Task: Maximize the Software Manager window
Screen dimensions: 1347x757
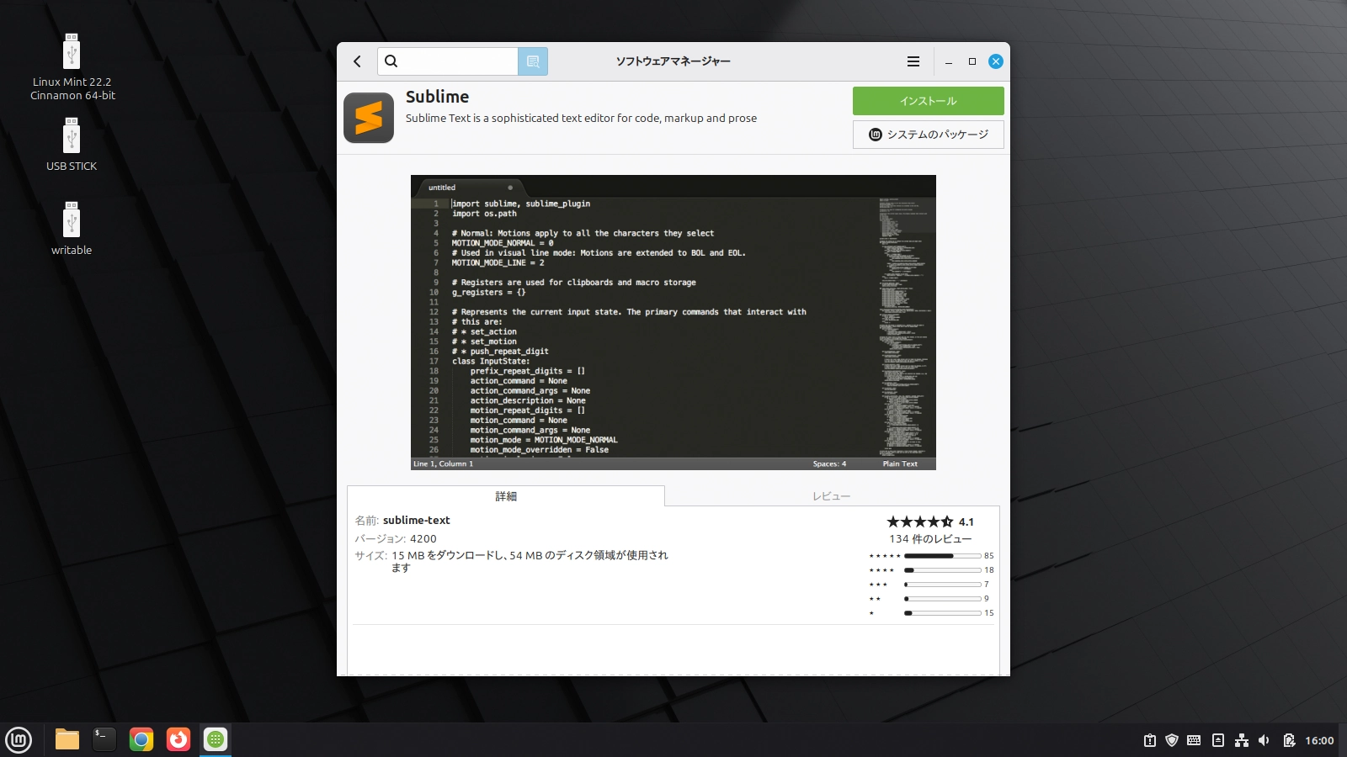Action: 972,61
